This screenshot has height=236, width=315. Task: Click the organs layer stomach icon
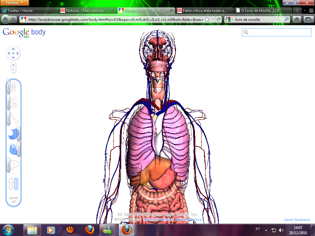click(14, 134)
